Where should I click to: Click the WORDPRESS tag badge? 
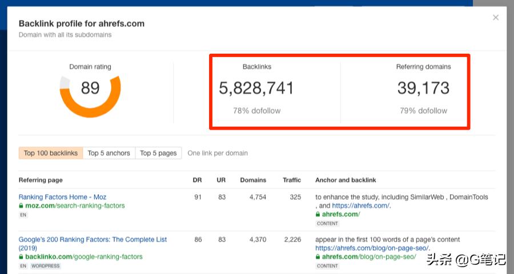pyautogui.click(x=45, y=266)
